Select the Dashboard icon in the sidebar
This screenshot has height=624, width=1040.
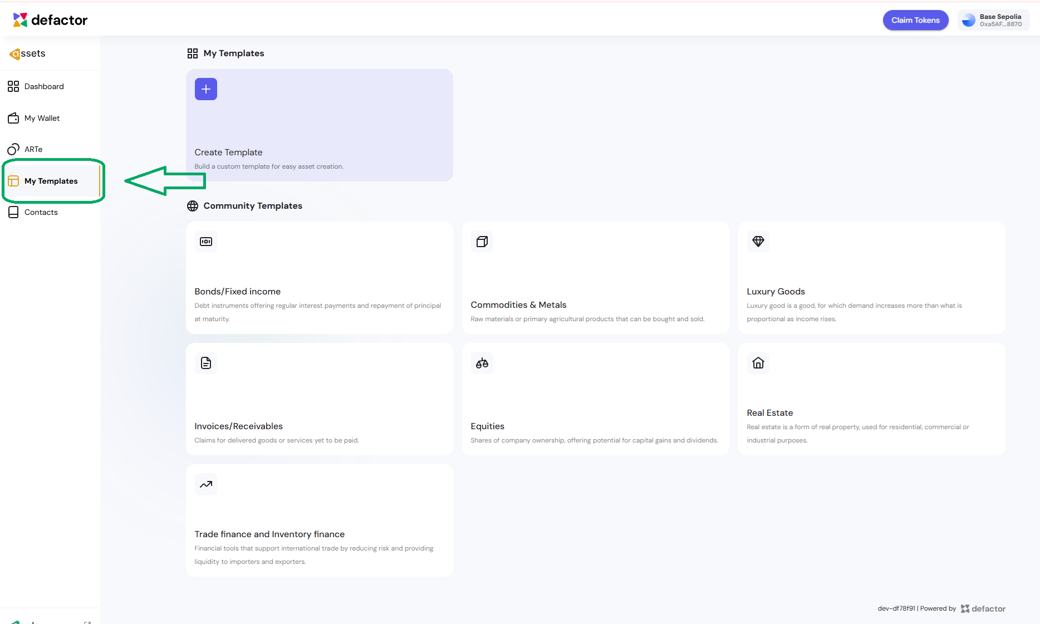(x=13, y=86)
